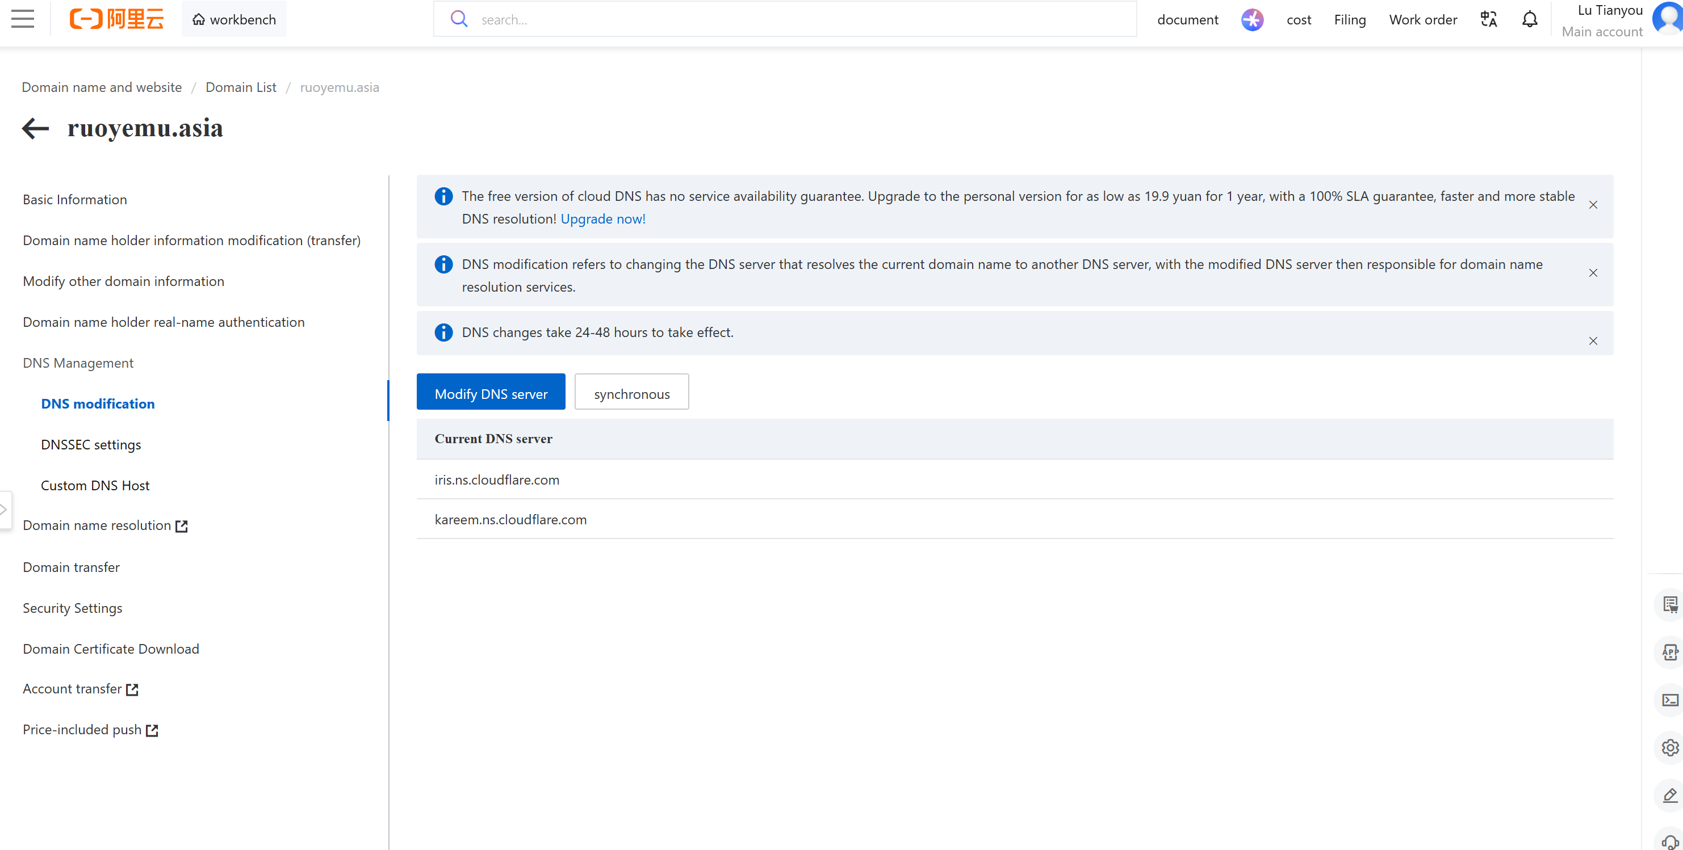
Task: Open Domain Certificate Download
Action: click(110, 649)
